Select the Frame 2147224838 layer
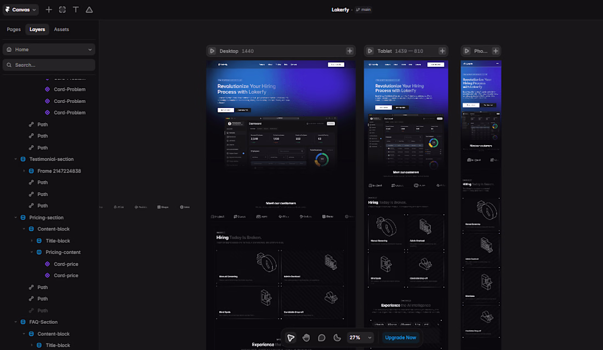Viewport: 603px width, 350px height. pos(59,171)
